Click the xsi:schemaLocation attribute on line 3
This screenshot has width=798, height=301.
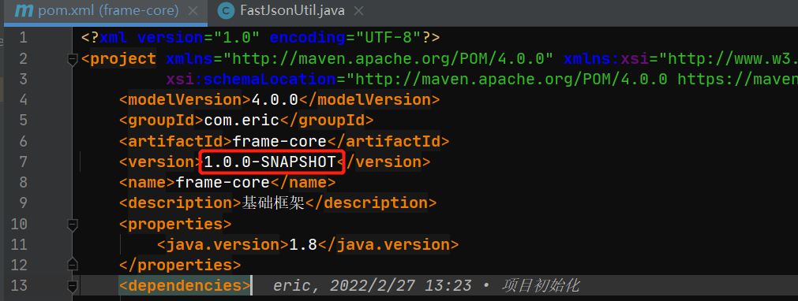(x=251, y=80)
